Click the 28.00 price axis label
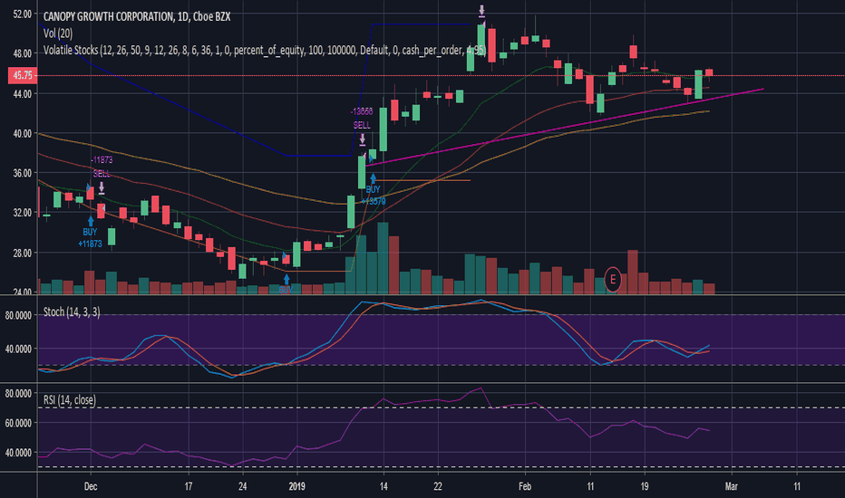845x498 pixels. [22, 253]
